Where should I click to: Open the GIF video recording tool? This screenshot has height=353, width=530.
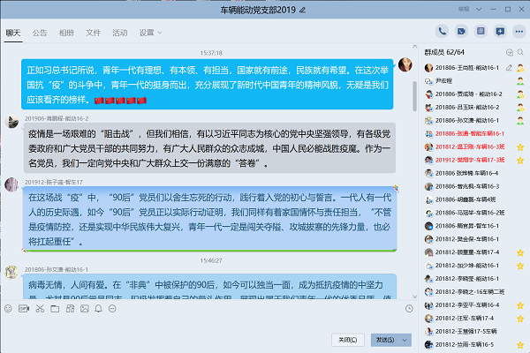[x=24, y=308]
